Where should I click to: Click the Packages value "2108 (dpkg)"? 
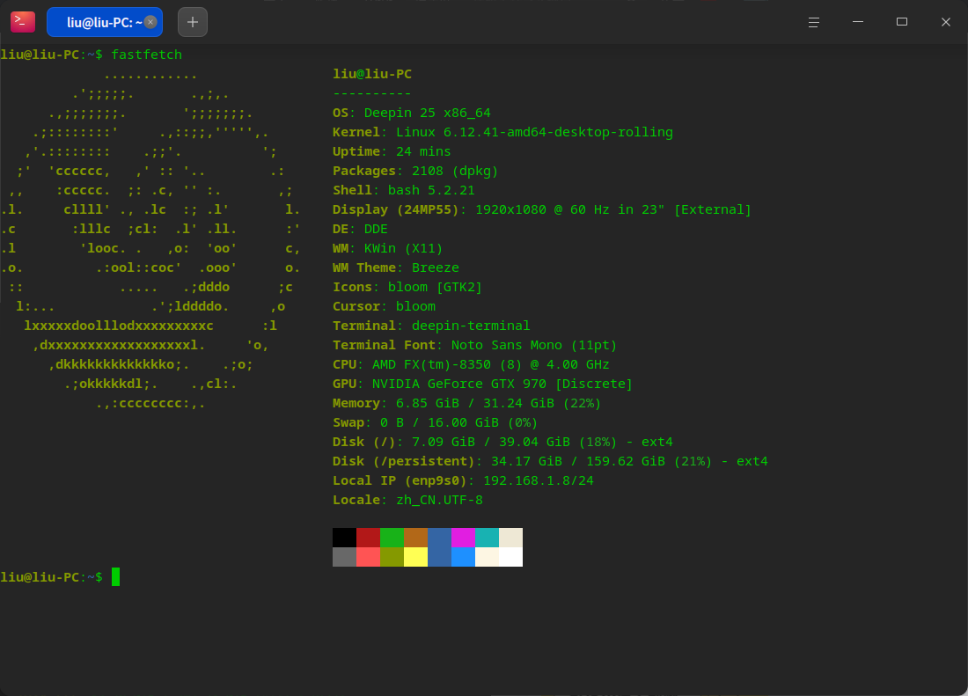click(455, 171)
